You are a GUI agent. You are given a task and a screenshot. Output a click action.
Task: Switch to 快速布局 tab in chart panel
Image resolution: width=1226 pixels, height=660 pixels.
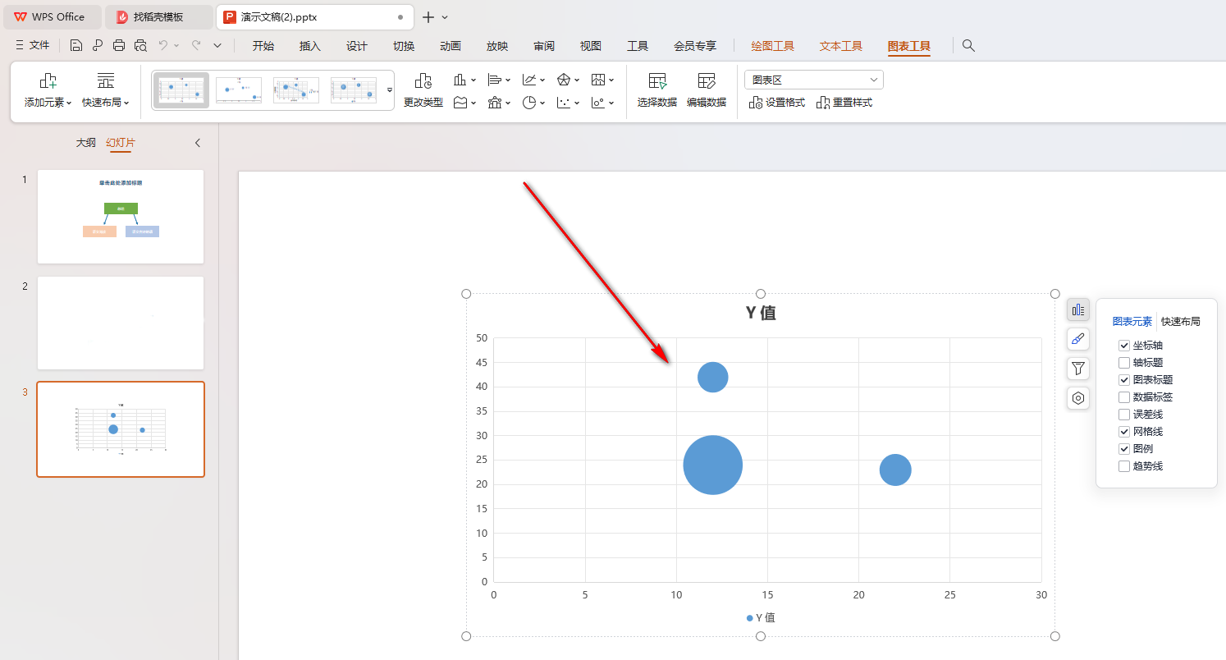pyautogui.click(x=1180, y=322)
